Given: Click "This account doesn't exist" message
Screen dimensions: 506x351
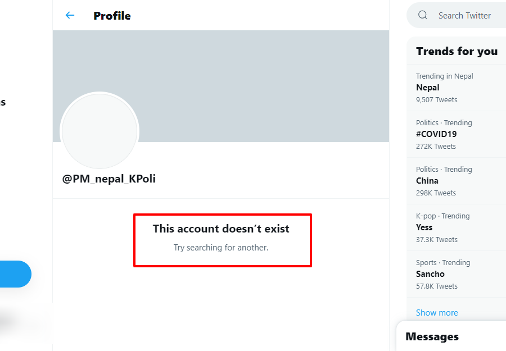Looking at the screenshot, I should (x=221, y=229).
